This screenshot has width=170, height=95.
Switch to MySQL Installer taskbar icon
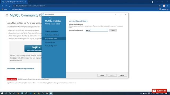coord(51,93)
